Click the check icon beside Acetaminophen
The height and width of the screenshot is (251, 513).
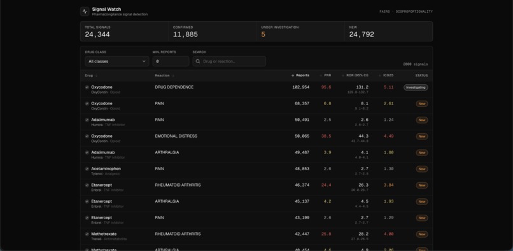point(87,169)
